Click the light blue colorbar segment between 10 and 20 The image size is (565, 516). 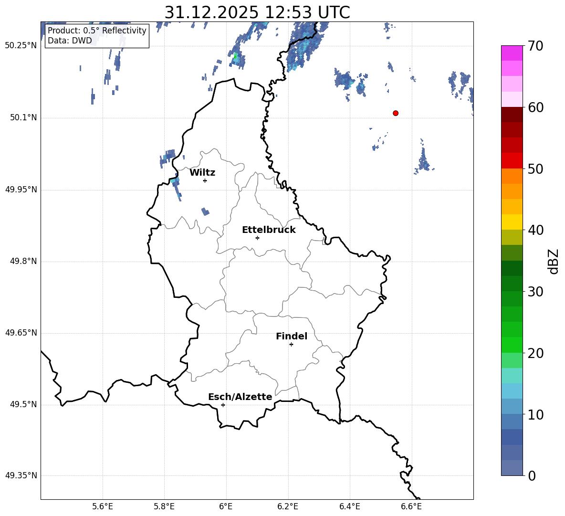[x=512, y=391]
